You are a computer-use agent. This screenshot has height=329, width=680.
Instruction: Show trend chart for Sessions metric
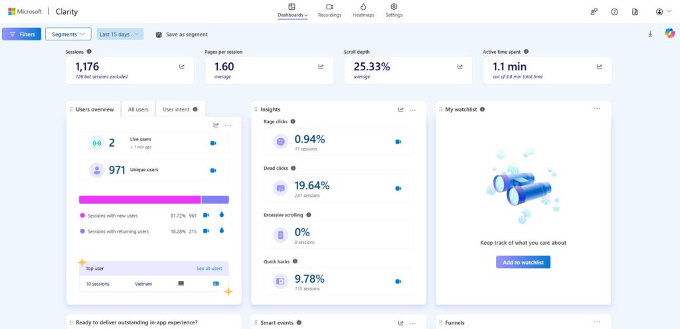point(182,66)
